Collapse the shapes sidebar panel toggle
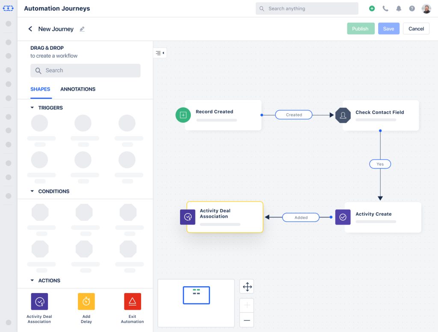This screenshot has width=438, height=332. [x=160, y=53]
